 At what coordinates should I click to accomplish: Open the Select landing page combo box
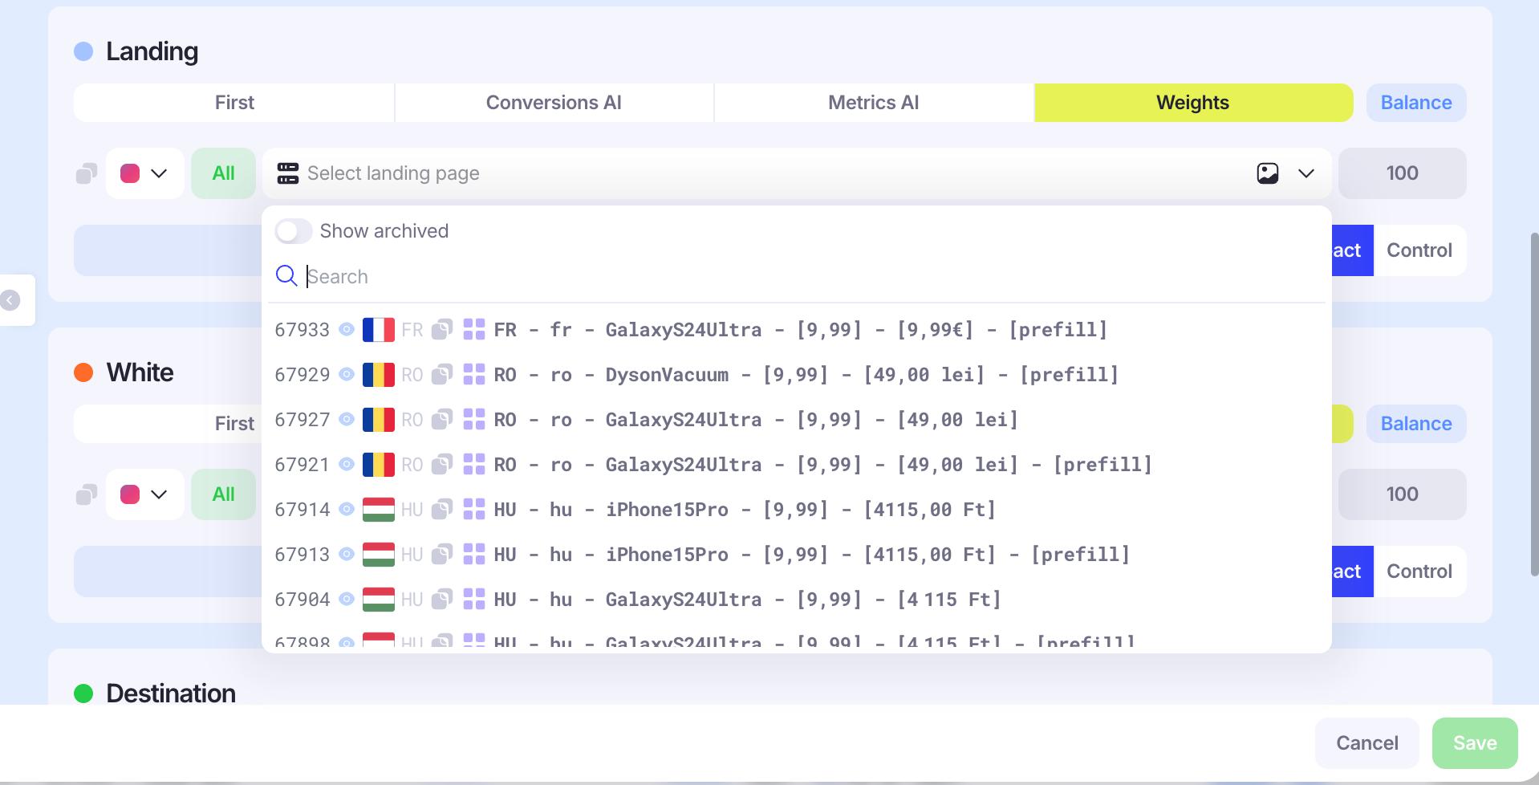click(x=797, y=173)
